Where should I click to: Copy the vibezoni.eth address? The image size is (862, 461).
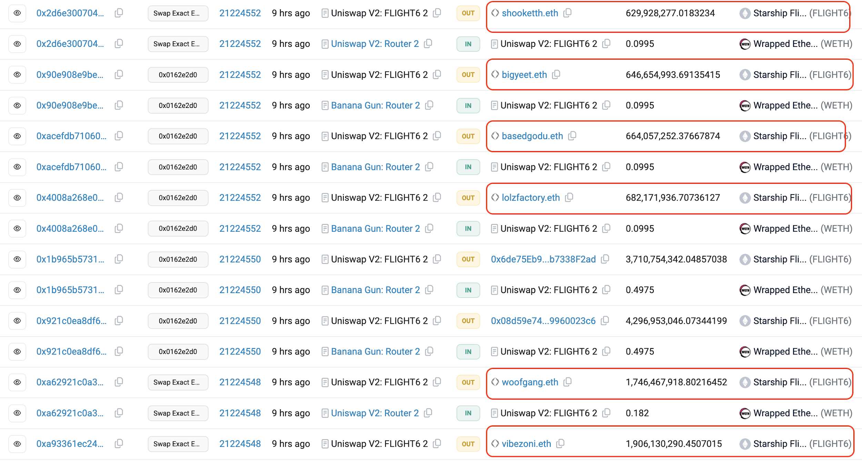point(561,443)
